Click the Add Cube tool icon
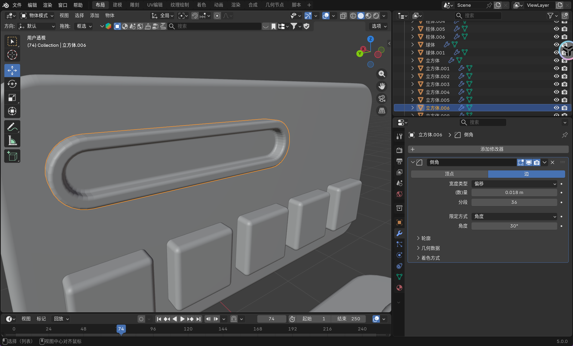Image resolution: width=573 pixels, height=346 pixels. [x=12, y=156]
